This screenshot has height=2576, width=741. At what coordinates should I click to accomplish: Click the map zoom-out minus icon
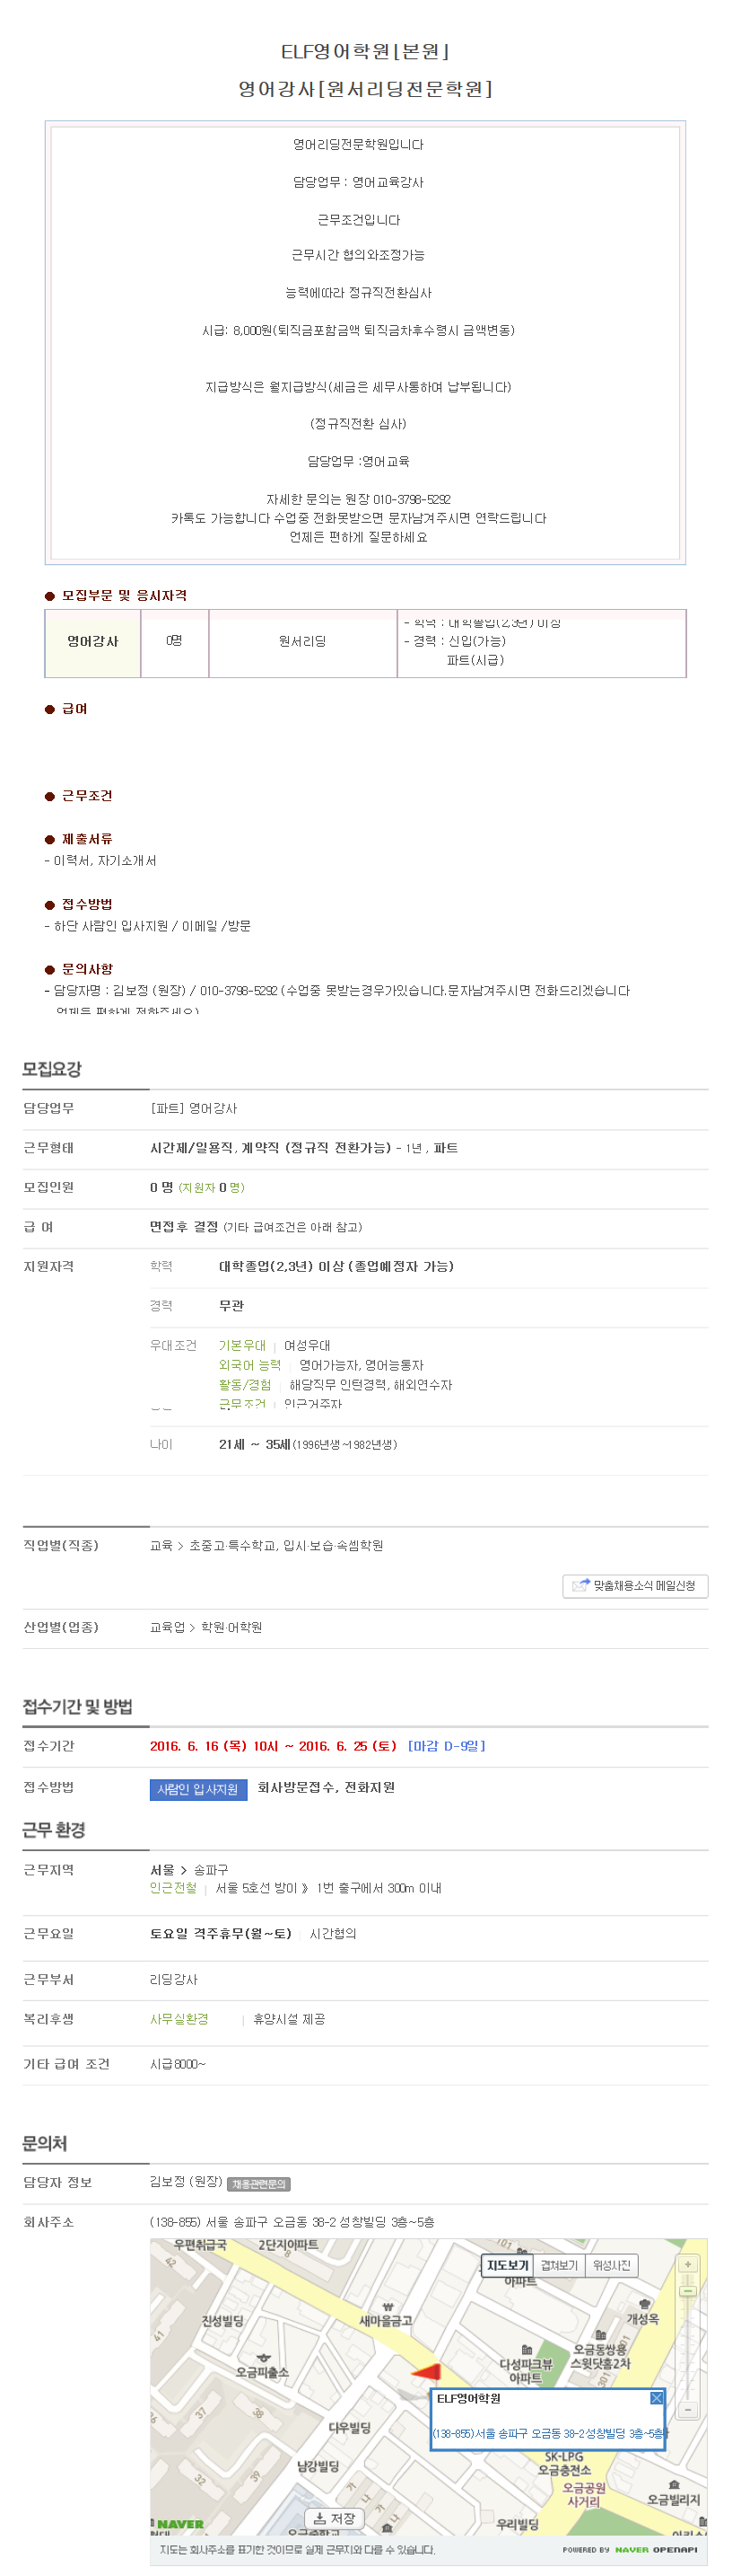click(687, 2410)
